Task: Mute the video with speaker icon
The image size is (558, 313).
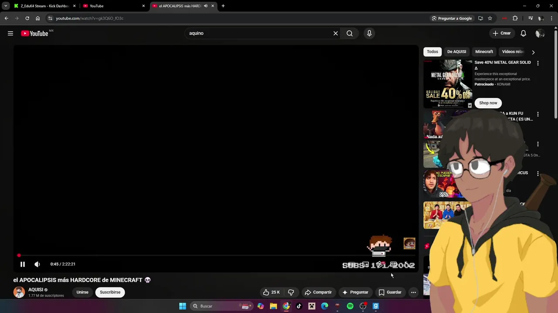Action: [37, 264]
